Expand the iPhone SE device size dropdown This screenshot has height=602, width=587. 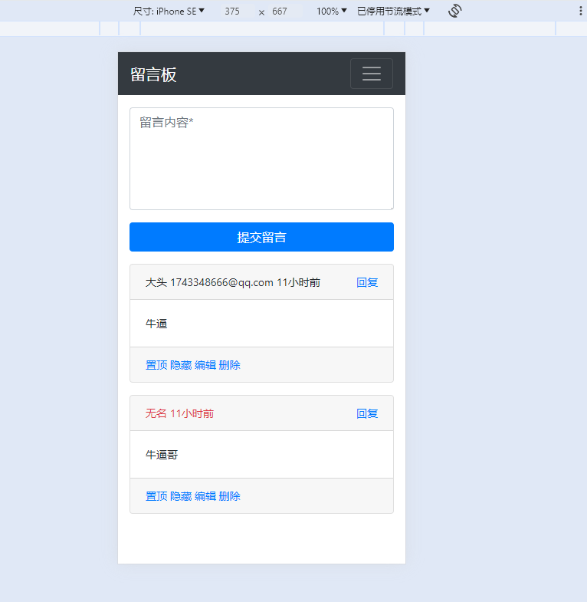pyautogui.click(x=169, y=11)
